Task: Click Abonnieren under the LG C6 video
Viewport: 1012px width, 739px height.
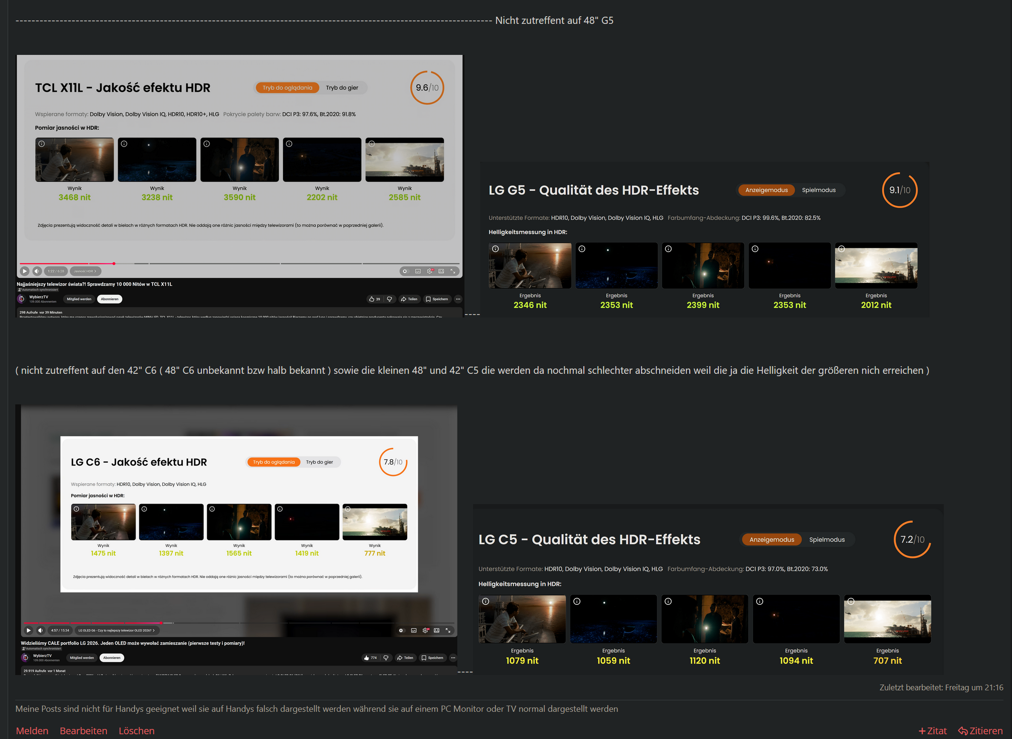Action: [112, 658]
